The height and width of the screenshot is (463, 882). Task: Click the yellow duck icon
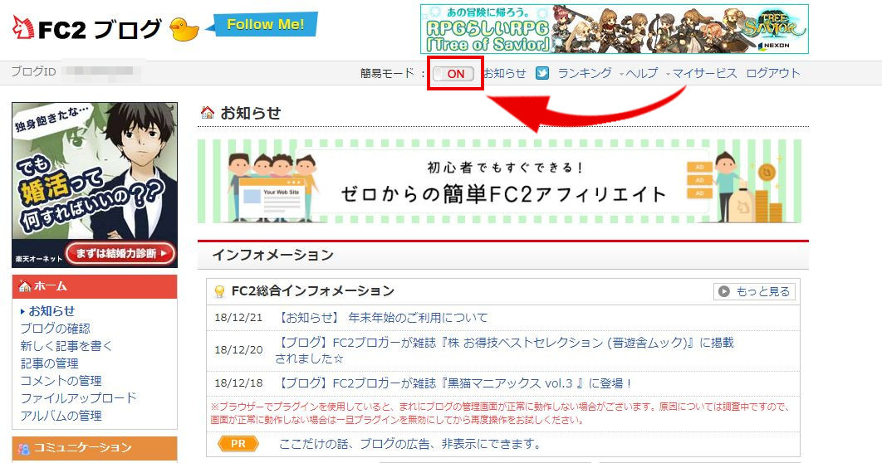pyautogui.click(x=184, y=29)
